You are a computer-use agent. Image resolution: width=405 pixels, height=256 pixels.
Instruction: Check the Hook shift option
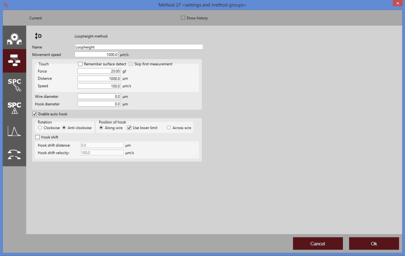click(38, 137)
